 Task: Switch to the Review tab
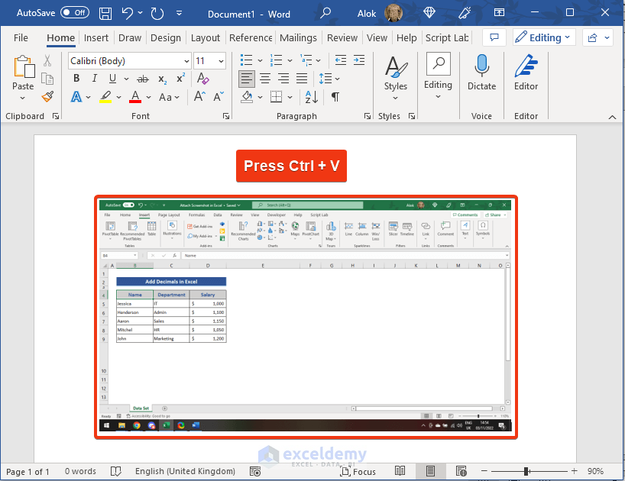342,38
